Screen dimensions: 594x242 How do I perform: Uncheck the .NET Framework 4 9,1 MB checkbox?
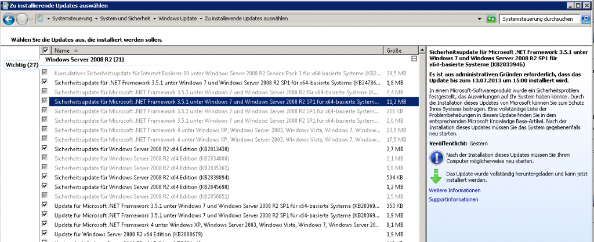(45, 224)
